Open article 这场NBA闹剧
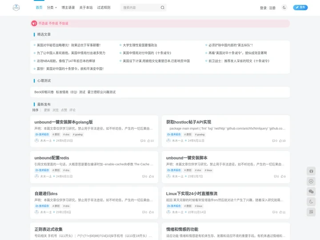This screenshot has height=240, width=320. tap(66, 61)
